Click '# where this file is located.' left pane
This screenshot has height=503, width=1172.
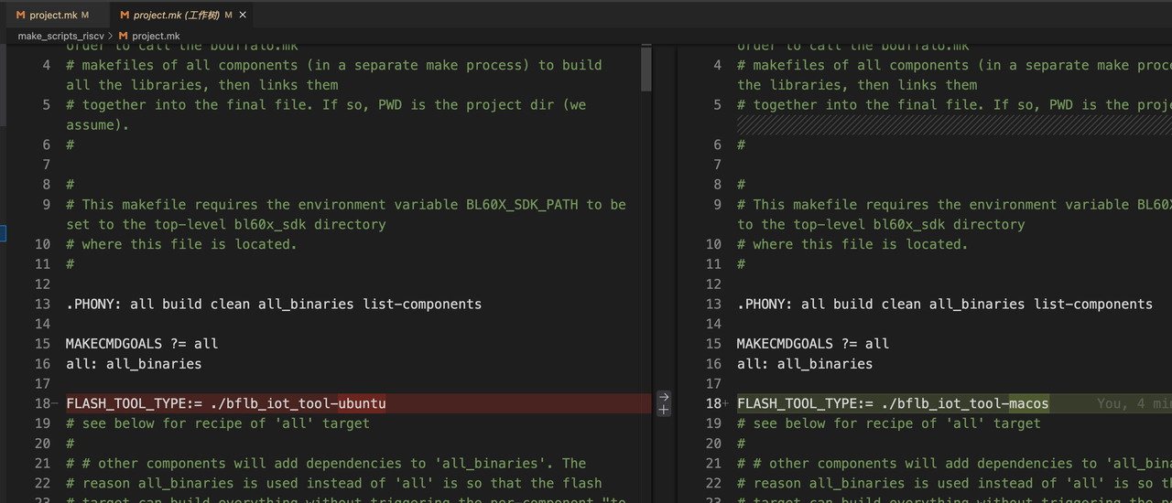click(181, 244)
